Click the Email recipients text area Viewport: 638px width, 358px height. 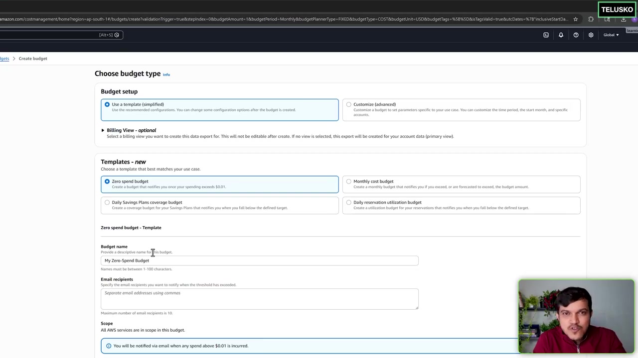click(x=260, y=298)
